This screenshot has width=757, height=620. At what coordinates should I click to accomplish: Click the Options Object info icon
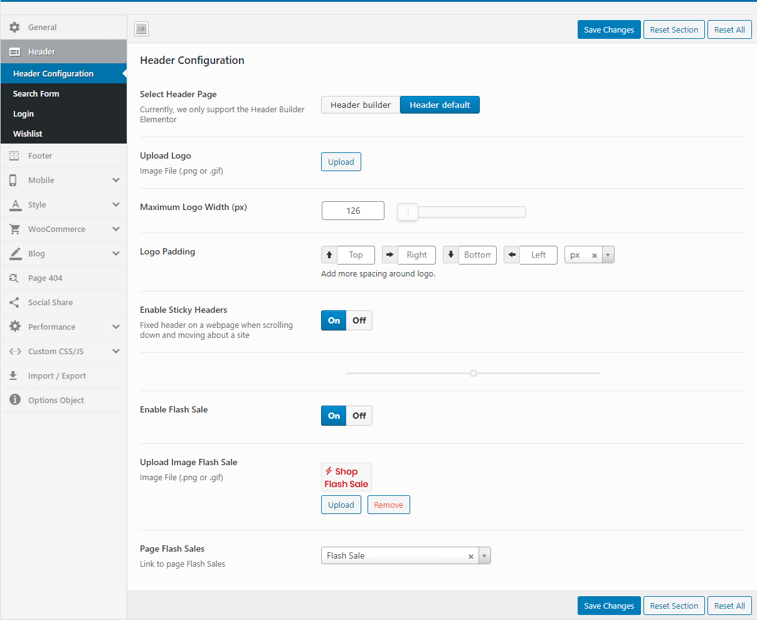(x=14, y=400)
